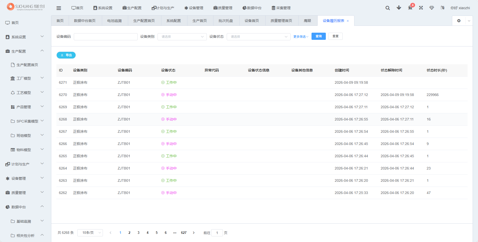Open 计划与生产 in top navigation

tap(163, 8)
